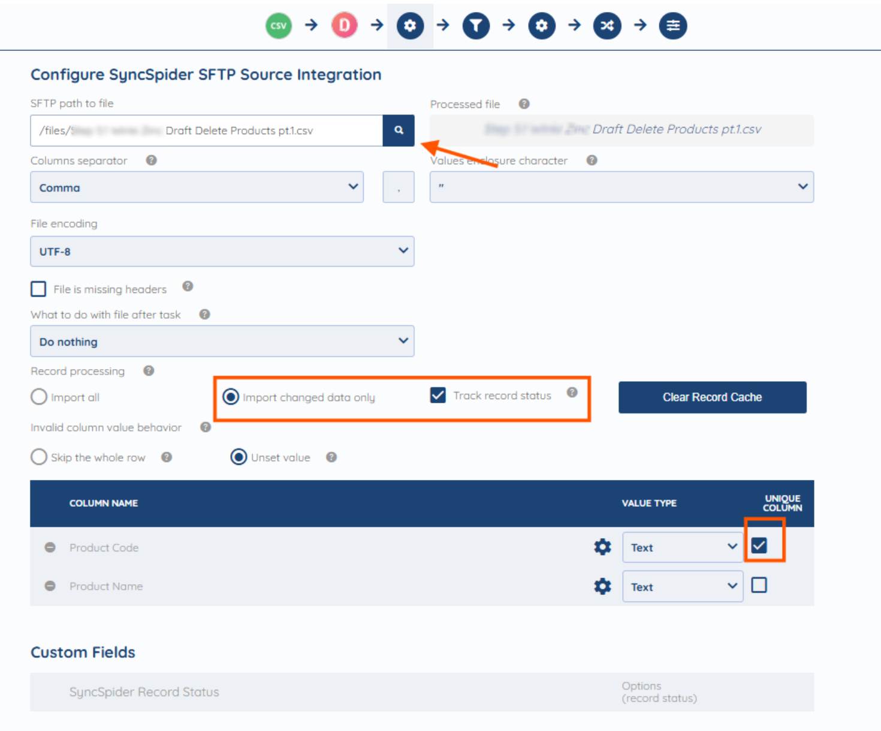Click the Product Name column name

click(106, 586)
